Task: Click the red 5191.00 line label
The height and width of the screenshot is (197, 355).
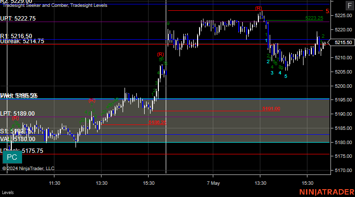Action: click(271, 109)
